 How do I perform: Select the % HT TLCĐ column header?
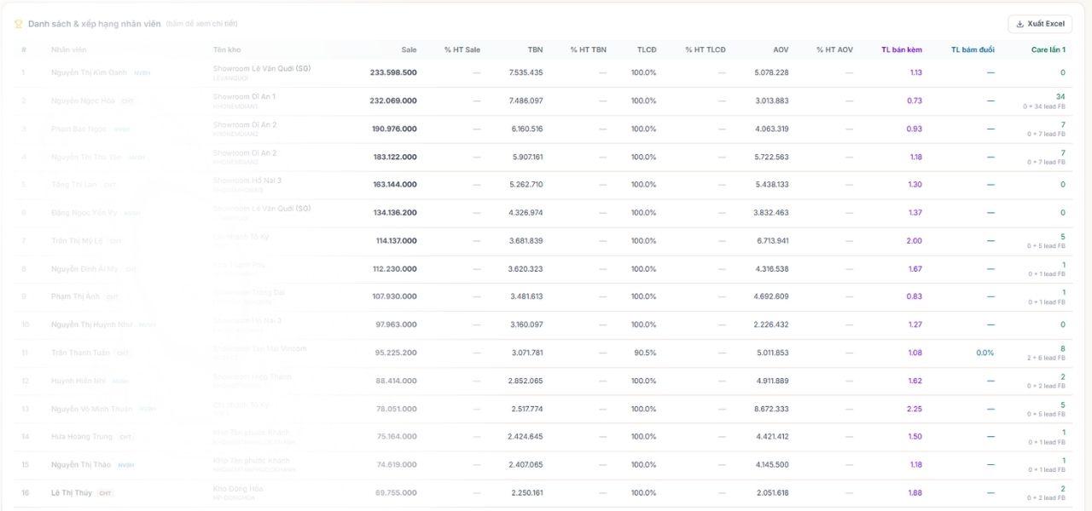click(706, 49)
